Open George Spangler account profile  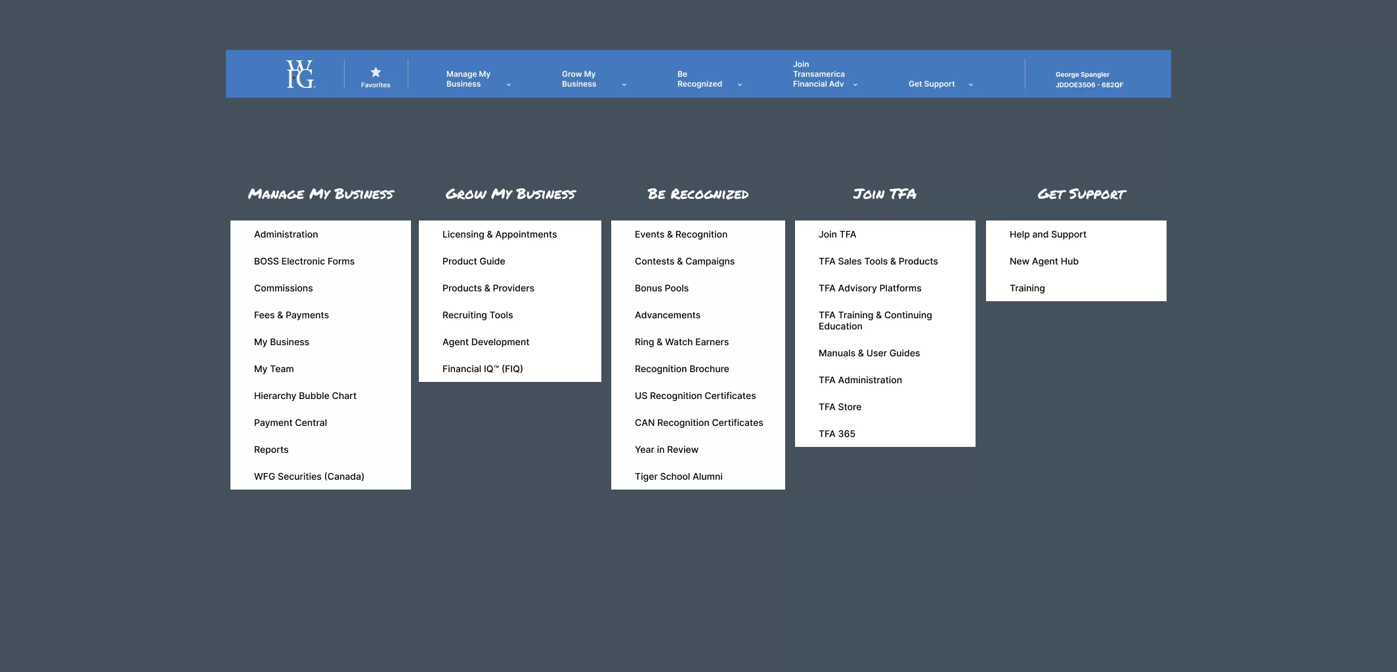click(x=1089, y=79)
